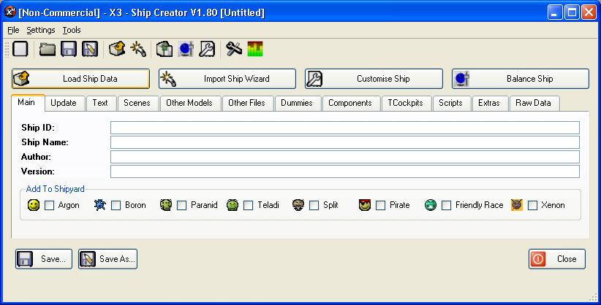Click the Load Ship Data button
This screenshot has width=601, height=305.
(81, 79)
